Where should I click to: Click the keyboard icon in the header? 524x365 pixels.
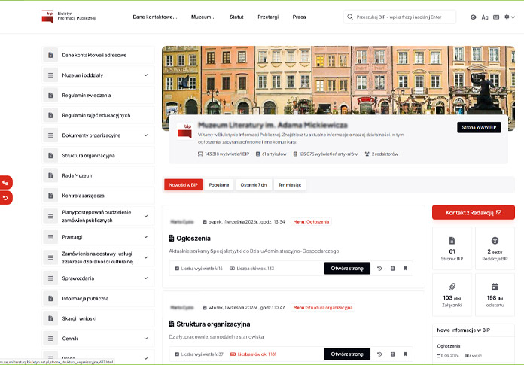[496, 17]
